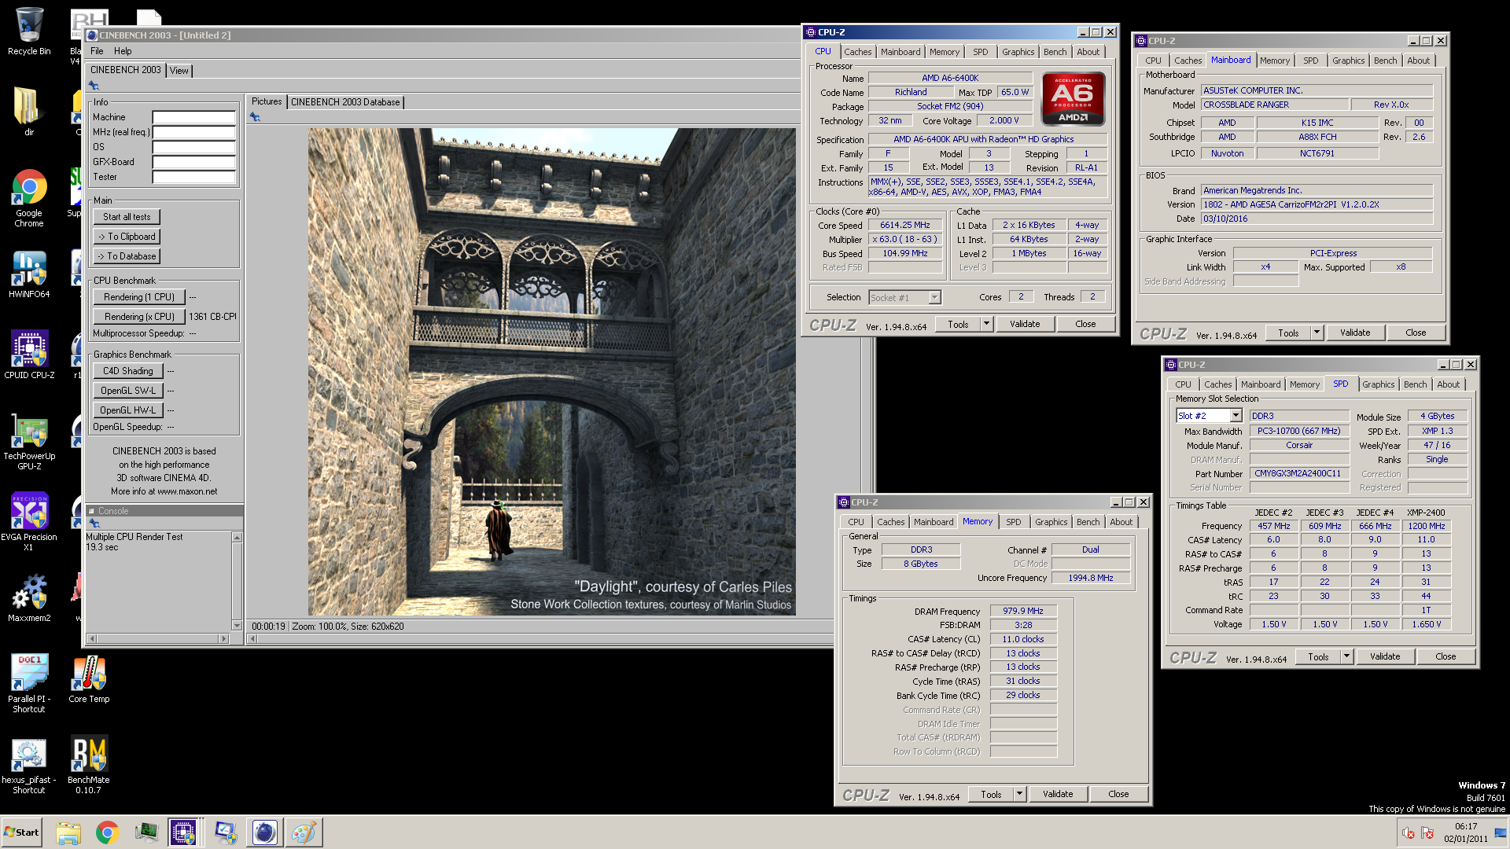Click the CINEBENCH sphere taskbar icon
This screenshot has height=849, width=1510.
coord(264,832)
